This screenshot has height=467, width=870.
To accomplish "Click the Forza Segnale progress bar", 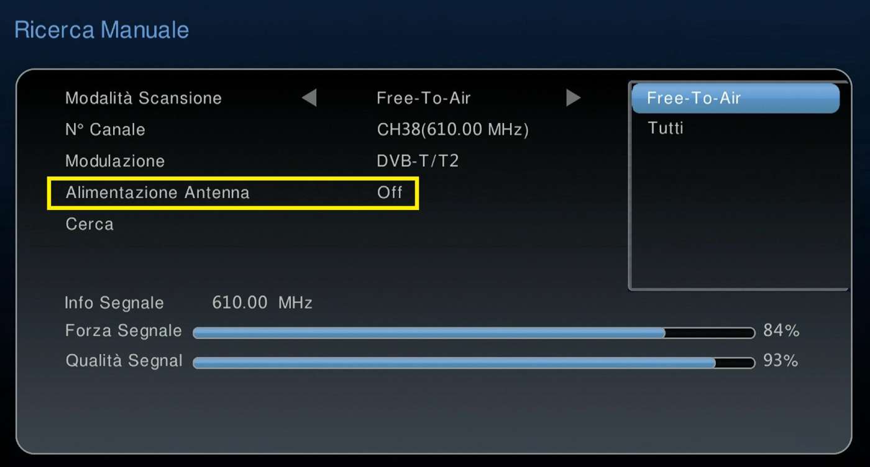I will pos(474,333).
